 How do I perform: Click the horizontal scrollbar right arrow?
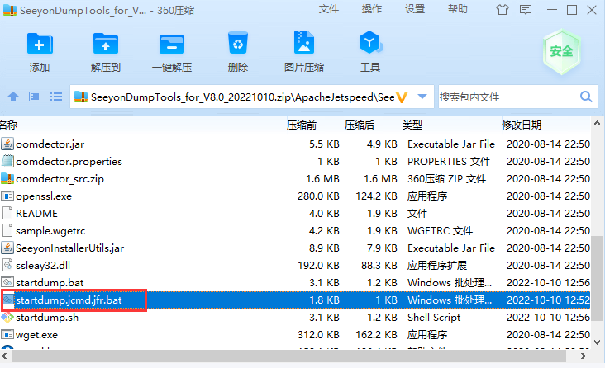584,356
